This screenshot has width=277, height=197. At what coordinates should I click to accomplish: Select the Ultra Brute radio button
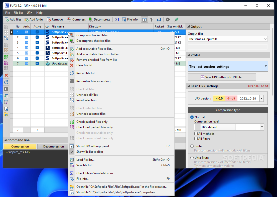pyautogui.click(x=192, y=158)
